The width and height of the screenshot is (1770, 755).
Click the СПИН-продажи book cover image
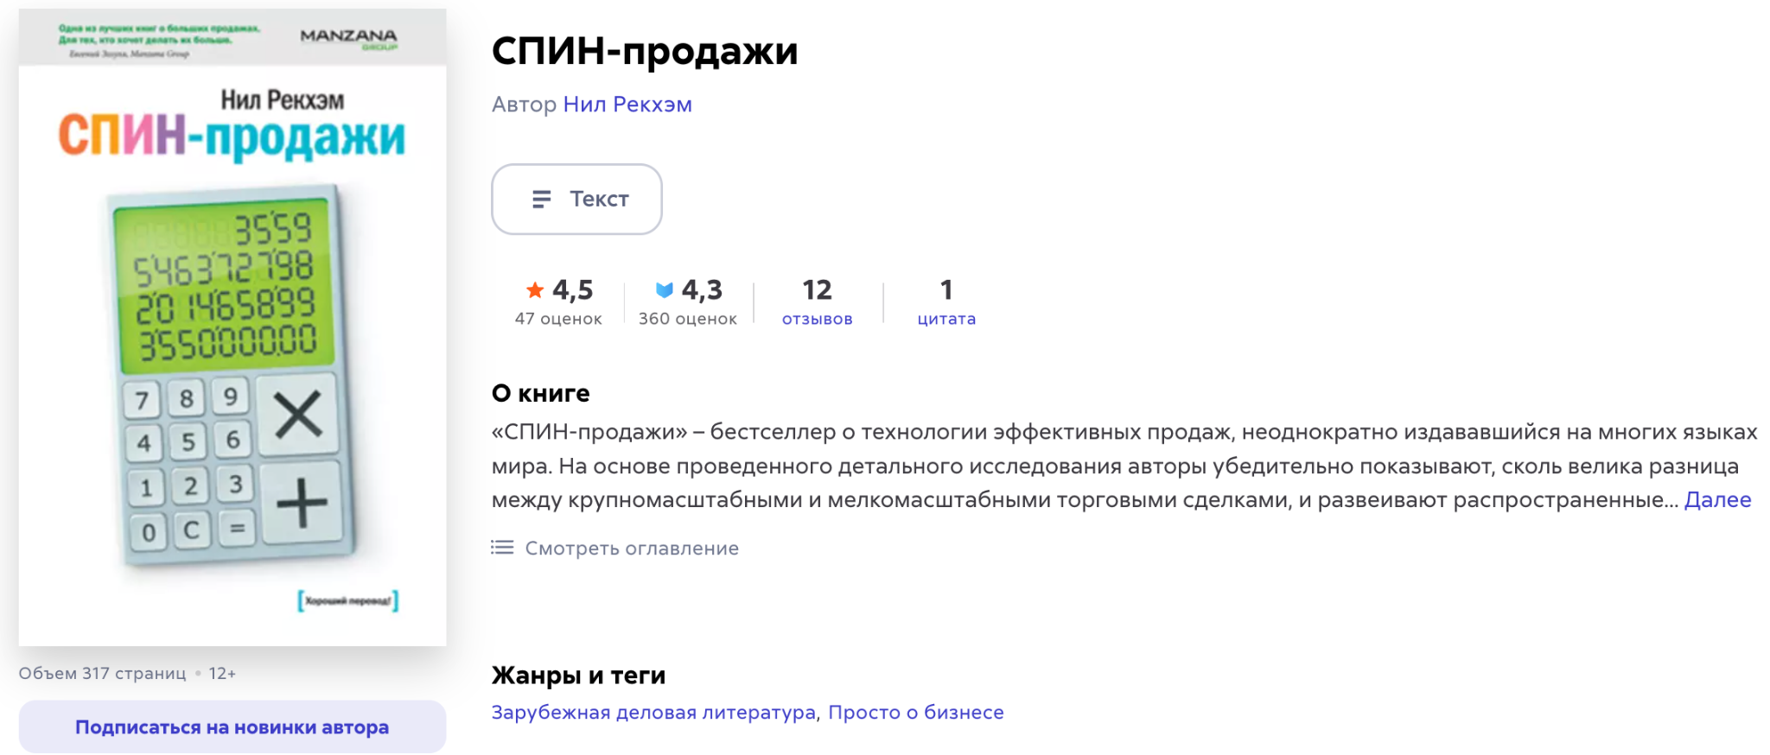(232, 327)
